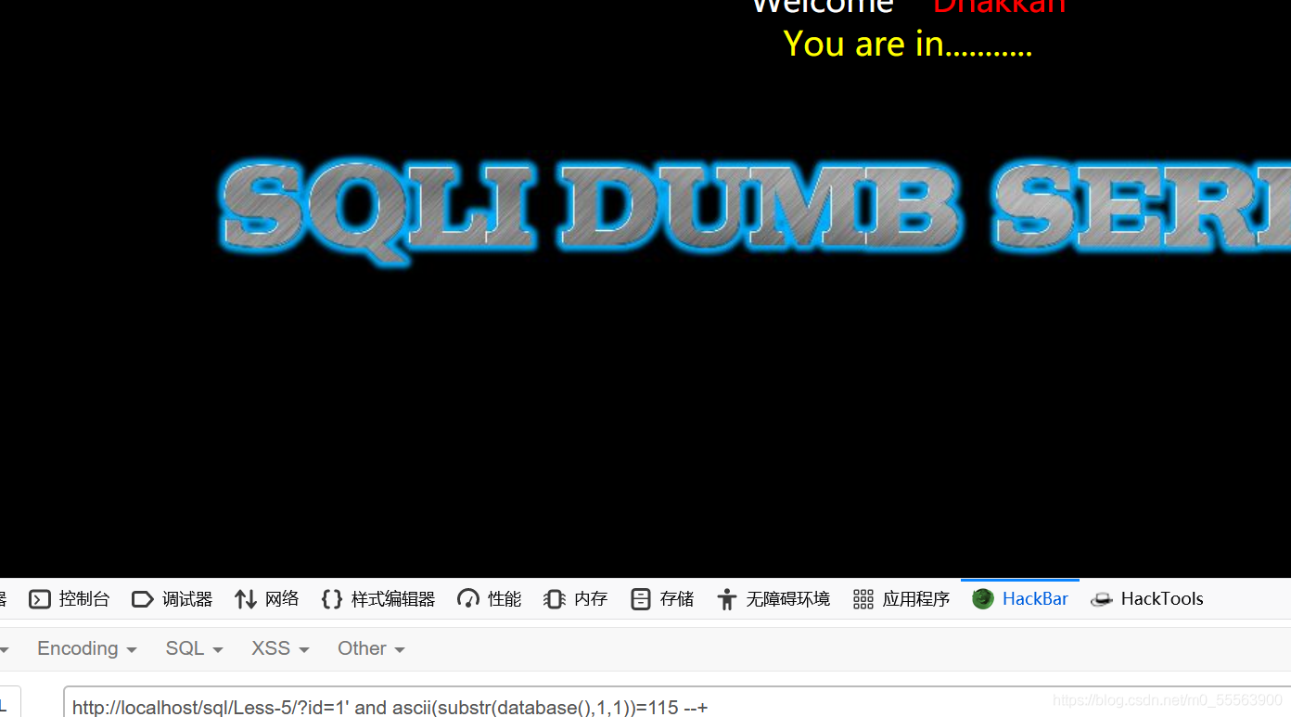Click the memory chip icon
1291x717 pixels.
coord(555,599)
